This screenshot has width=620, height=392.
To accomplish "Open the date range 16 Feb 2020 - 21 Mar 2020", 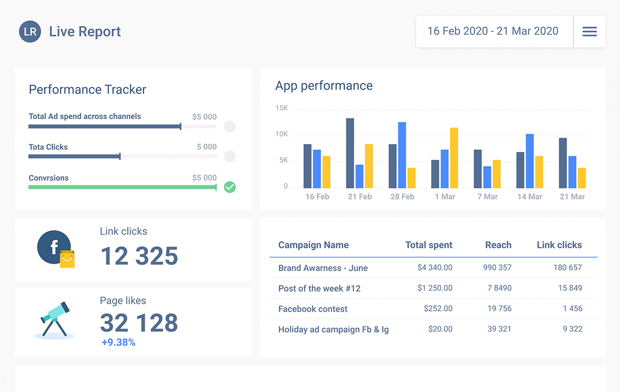I will 494,31.
